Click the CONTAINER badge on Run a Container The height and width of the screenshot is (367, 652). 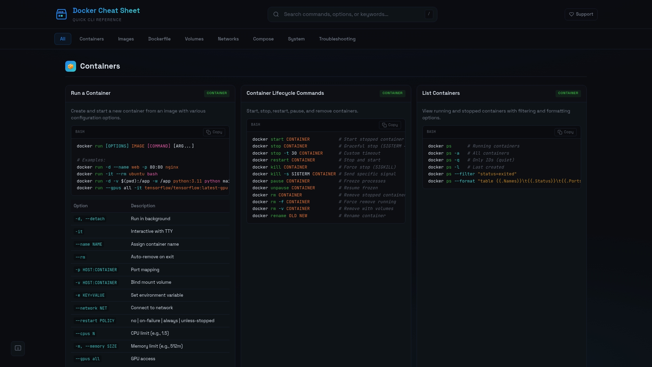pos(217,93)
